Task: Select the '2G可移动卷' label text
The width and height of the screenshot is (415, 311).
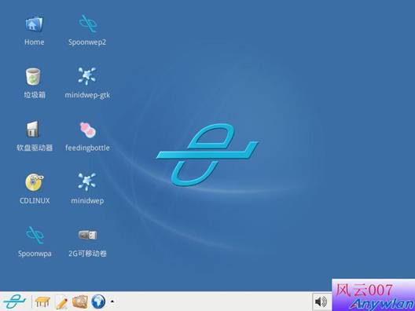Action: tap(87, 254)
